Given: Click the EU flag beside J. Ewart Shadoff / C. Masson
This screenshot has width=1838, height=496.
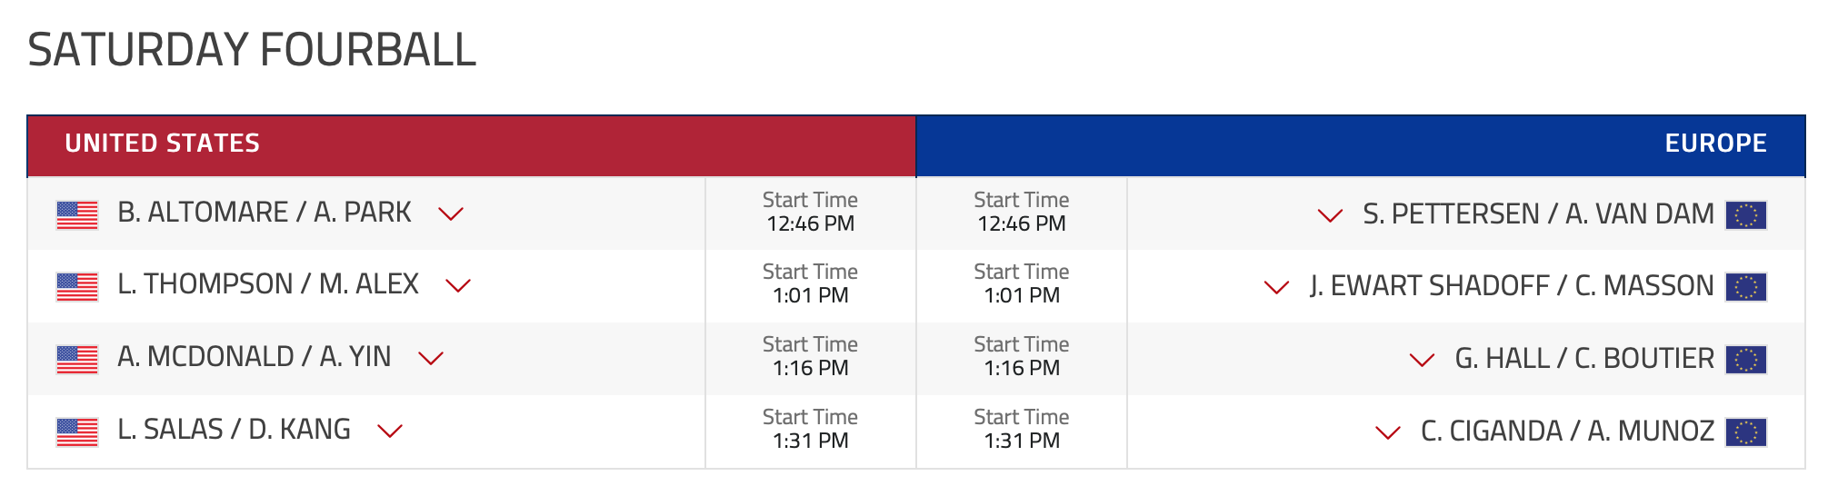Looking at the screenshot, I should (x=1746, y=287).
